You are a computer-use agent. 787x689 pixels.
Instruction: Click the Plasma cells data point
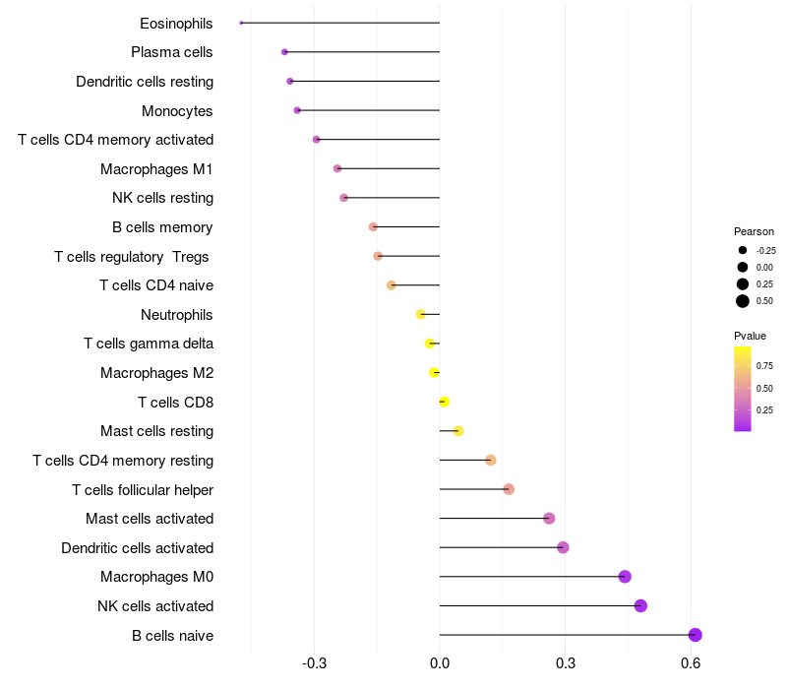tap(284, 52)
